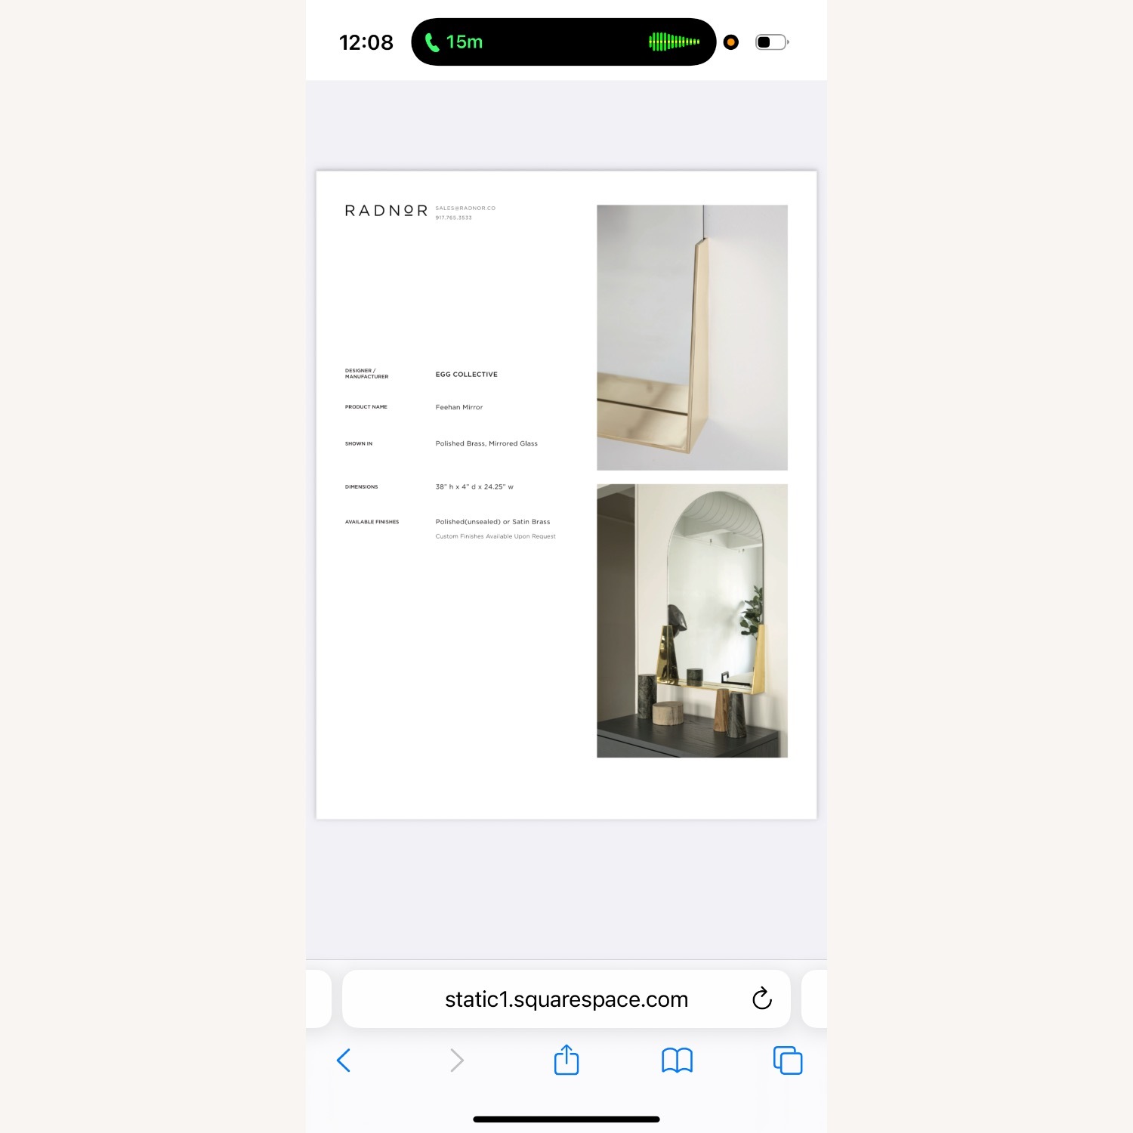Tap the RADNOR logo heading
Image resolution: width=1133 pixels, height=1133 pixels.
point(386,211)
